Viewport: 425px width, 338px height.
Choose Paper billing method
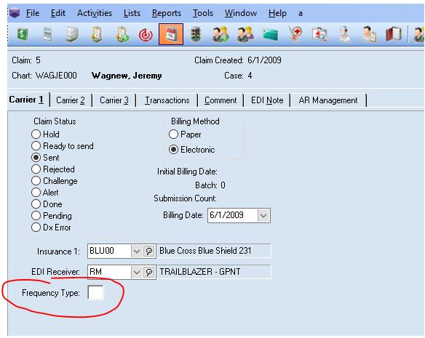(173, 134)
